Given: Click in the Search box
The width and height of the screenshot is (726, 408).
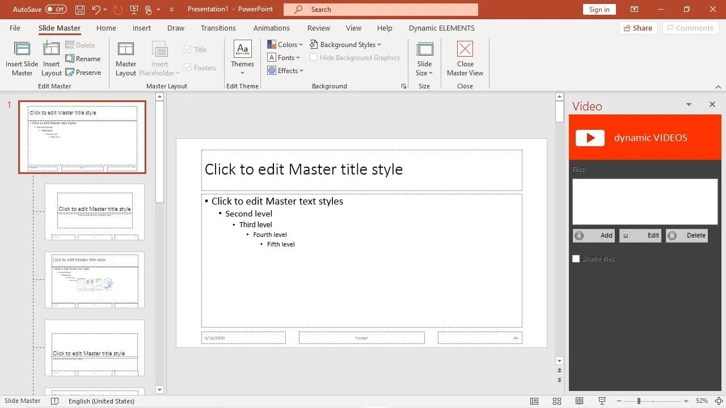Looking at the screenshot, I should (x=381, y=10).
